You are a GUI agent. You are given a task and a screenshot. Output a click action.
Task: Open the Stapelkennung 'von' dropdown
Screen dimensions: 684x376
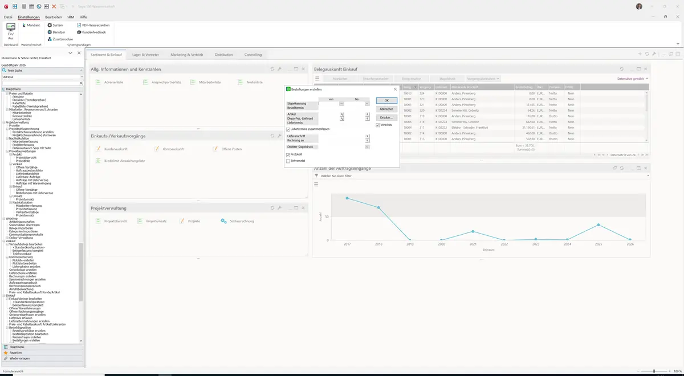[341, 104]
